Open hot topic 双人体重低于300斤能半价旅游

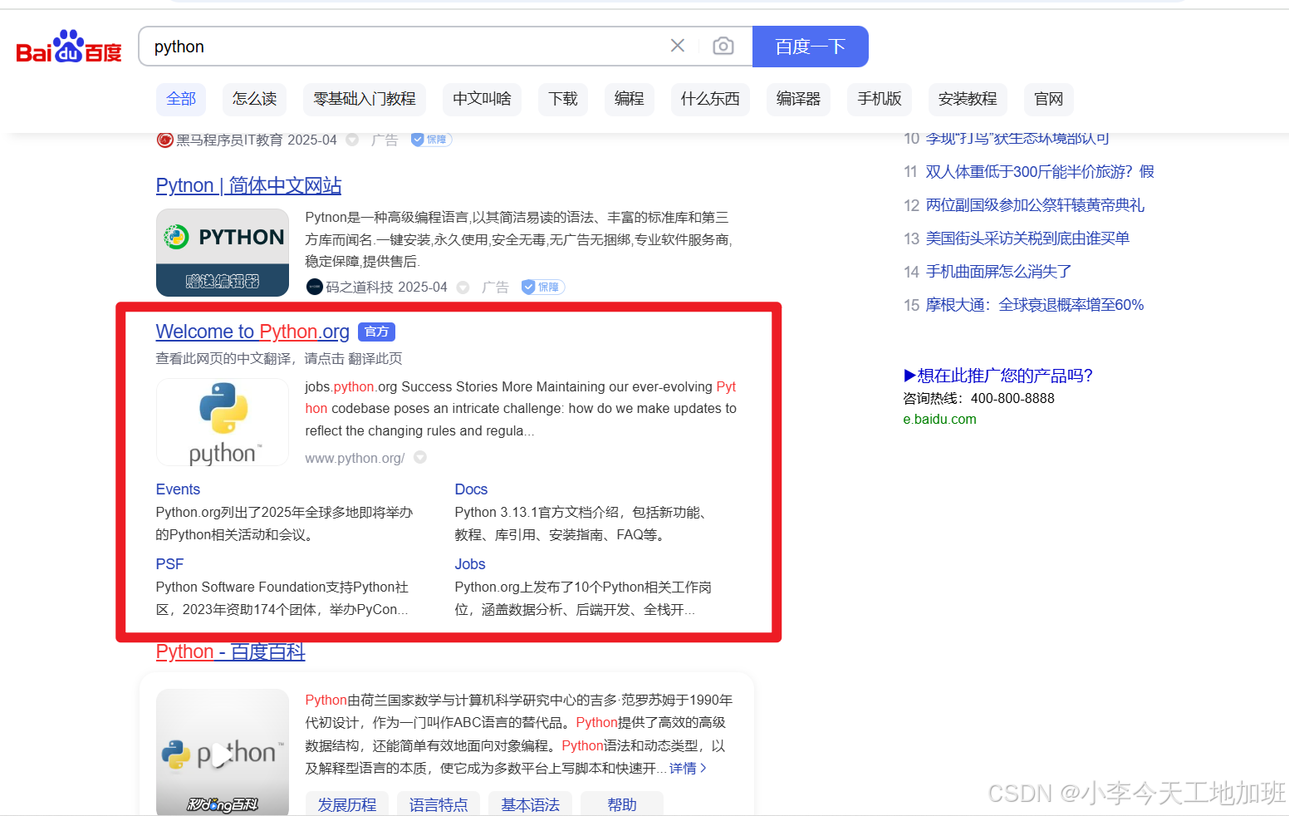coord(1040,172)
